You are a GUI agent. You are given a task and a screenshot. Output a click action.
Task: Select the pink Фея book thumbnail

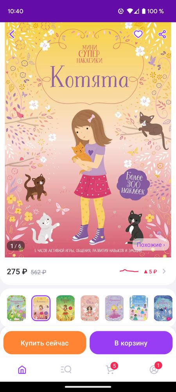coord(90,308)
